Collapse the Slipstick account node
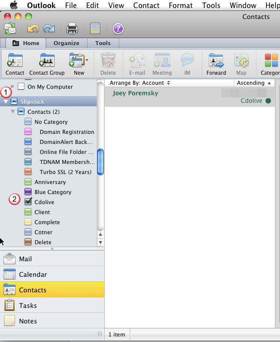 click(6, 101)
